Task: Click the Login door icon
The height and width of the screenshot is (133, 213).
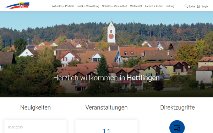Action: tap(198, 6)
